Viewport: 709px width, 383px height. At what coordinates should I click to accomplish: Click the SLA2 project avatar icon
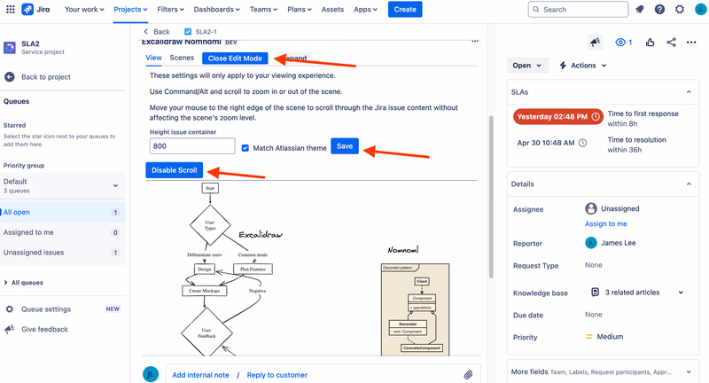(x=10, y=48)
